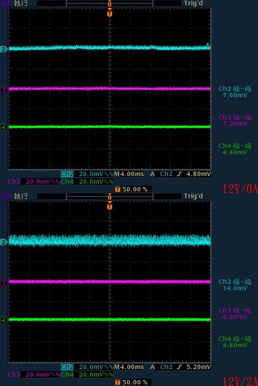This screenshot has width=258, height=386.
Task: Click the highlighted Ch2 scale label in the top capture
Action: tap(67, 174)
